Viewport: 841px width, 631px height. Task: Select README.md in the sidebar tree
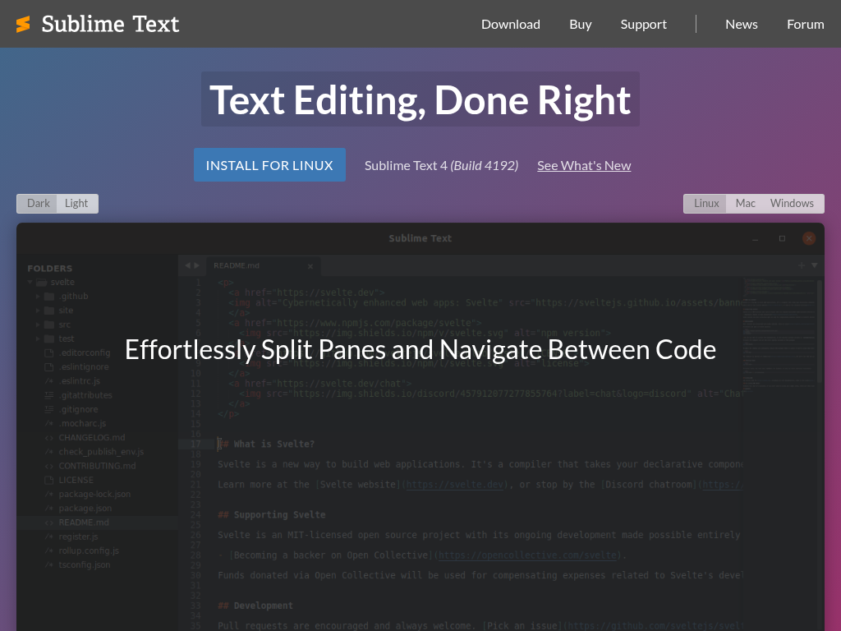pos(84,523)
